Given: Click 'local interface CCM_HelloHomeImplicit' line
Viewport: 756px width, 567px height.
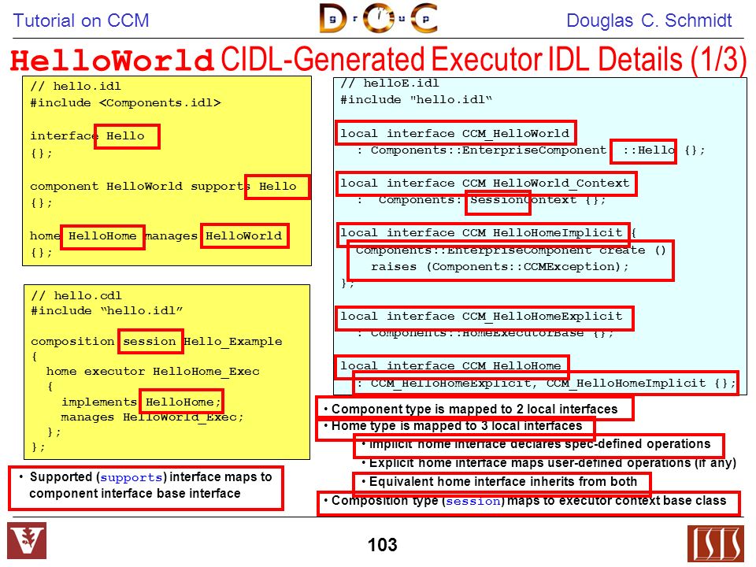Looking at the screenshot, I should [x=483, y=234].
